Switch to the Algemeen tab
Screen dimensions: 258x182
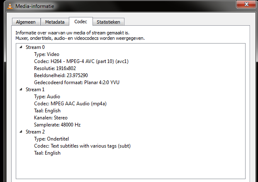(26, 22)
